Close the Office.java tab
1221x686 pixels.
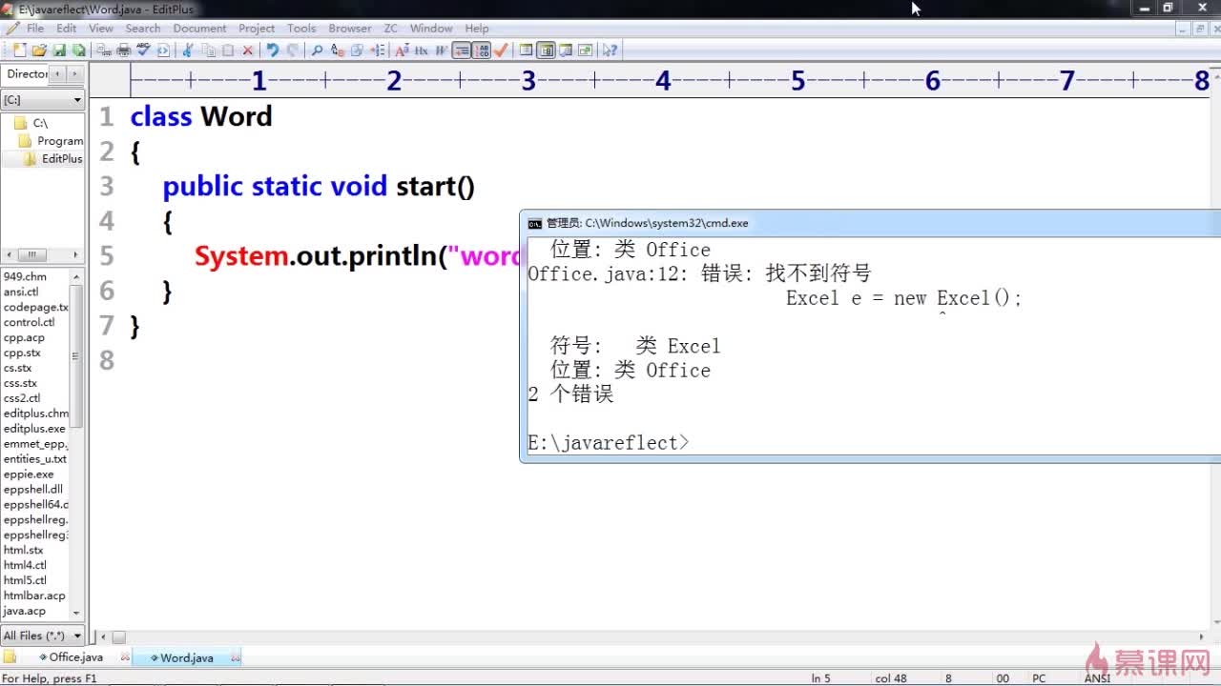coord(125,657)
